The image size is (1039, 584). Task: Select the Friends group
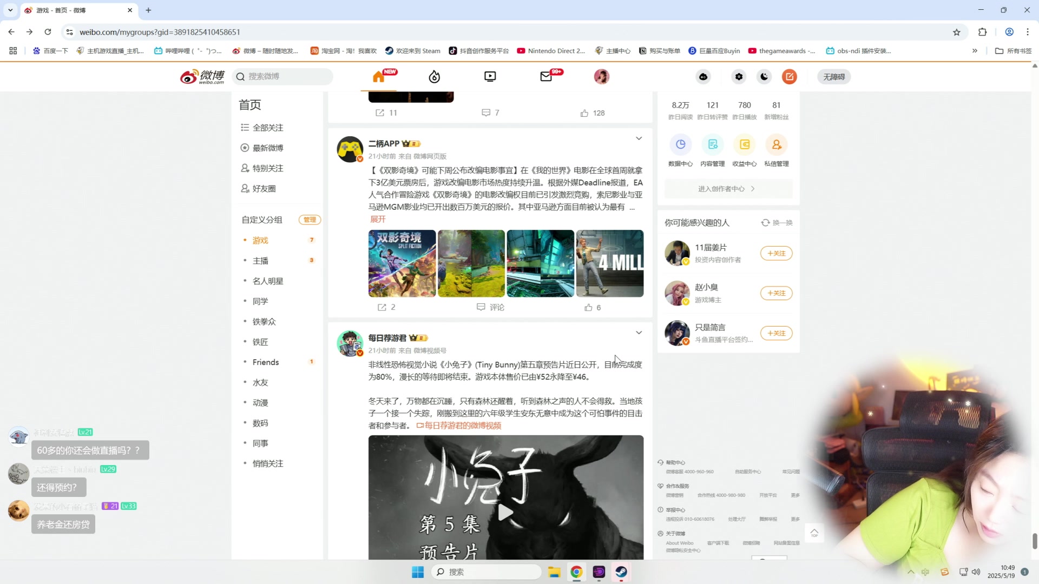266,362
